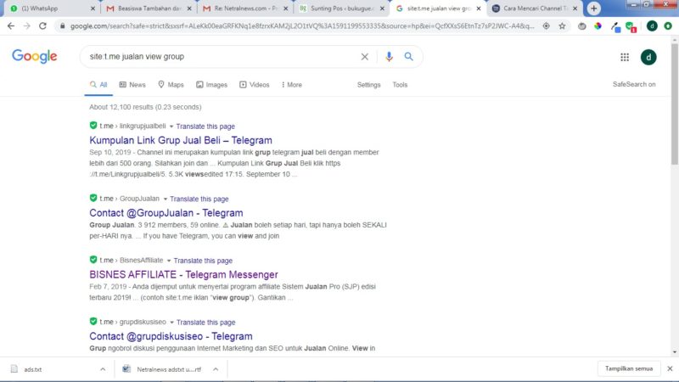Open search Settings
Viewport: 679px width, 382px height.
coord(368,85)
